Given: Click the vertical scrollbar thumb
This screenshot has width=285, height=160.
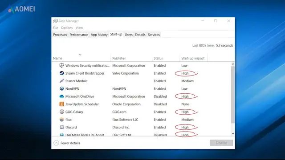Looking at the screenshot, I should 233,95.
